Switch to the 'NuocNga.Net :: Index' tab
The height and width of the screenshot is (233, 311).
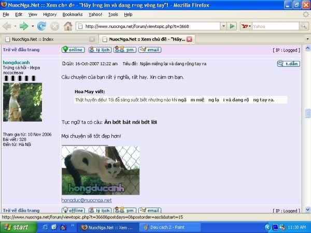(x=47, y=39)
